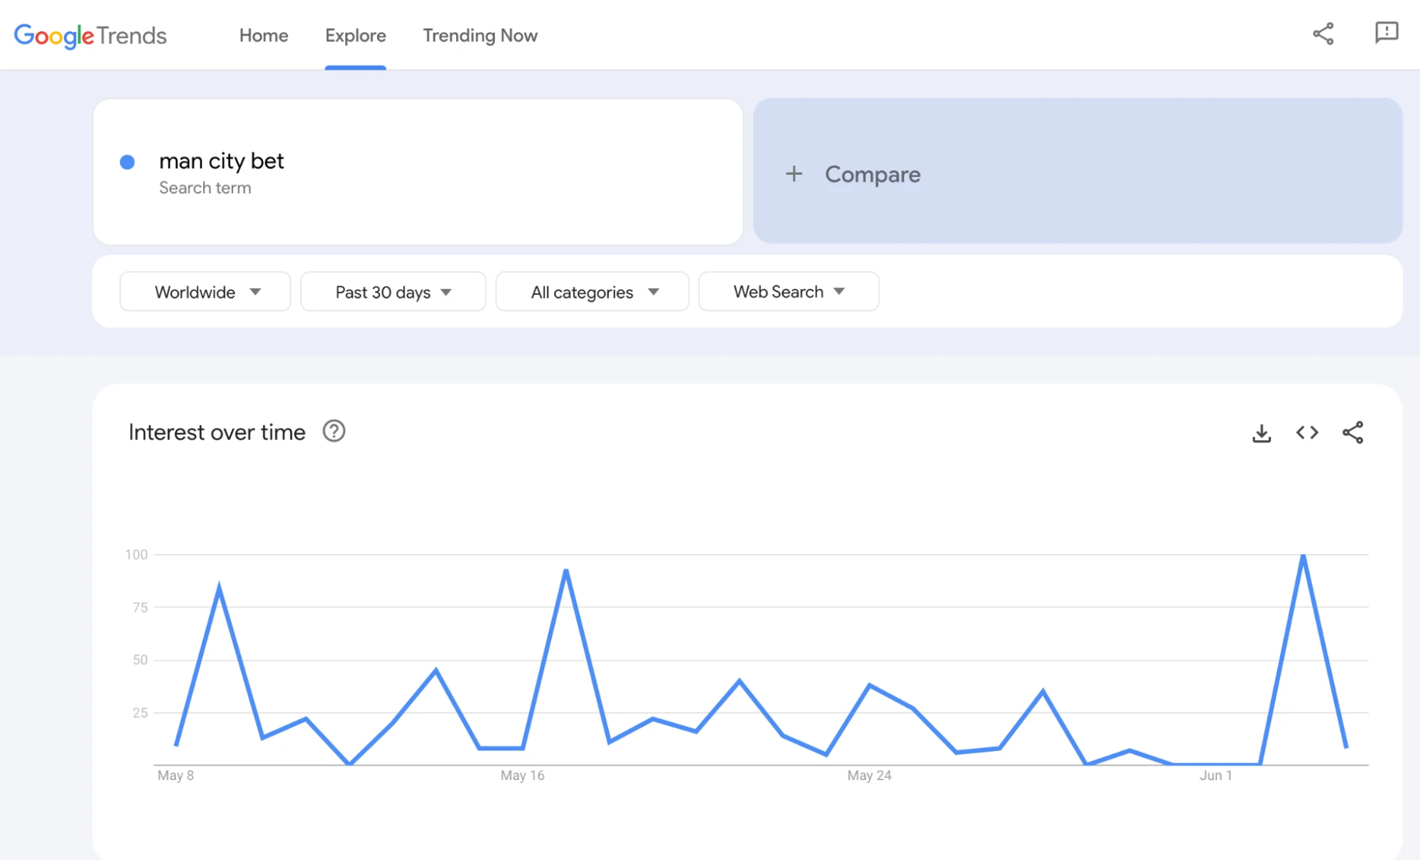Click the plus icon beside Compare
Image resolution: width=1420 pixels, height=861 pixels.
[794, 174]
